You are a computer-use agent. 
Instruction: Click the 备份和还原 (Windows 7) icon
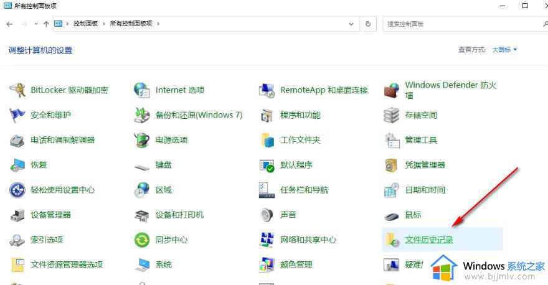(142, 115)
